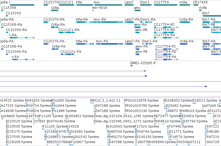Select the amx gene label
The width and height of the screenshot is (221, 146).
[137, 8]
